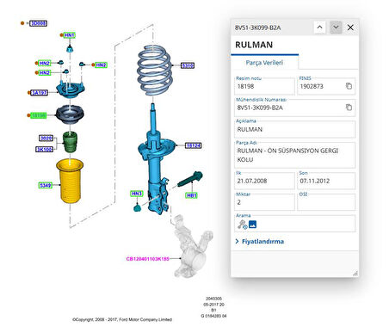
Task: Open the wrench search icon under Arama
Action: click(242, 225)
